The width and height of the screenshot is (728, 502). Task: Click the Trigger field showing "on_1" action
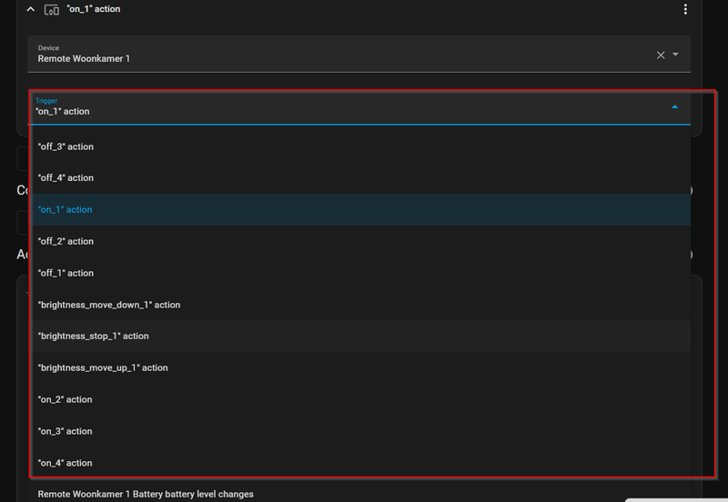[359, 107]
